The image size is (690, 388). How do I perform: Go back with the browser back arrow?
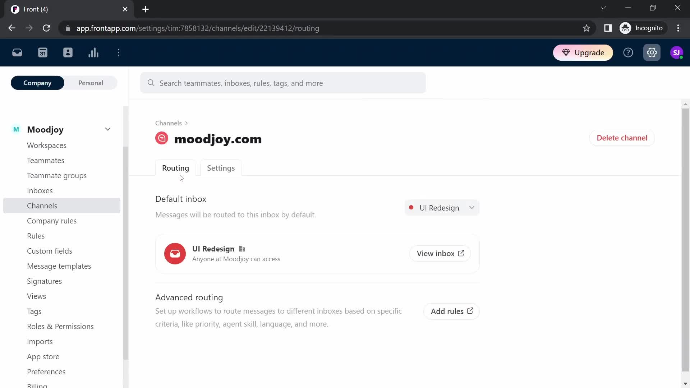(12, 28)
